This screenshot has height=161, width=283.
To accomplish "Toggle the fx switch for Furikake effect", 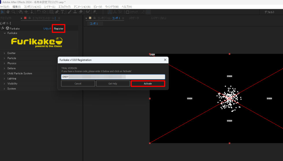I will [3, 28].
